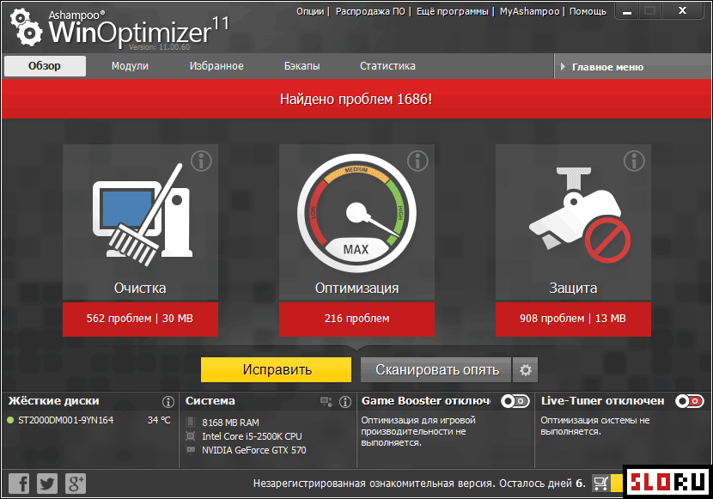Close the WinOptimizer window
713x499 pixels.
click(x=682, y=11)
